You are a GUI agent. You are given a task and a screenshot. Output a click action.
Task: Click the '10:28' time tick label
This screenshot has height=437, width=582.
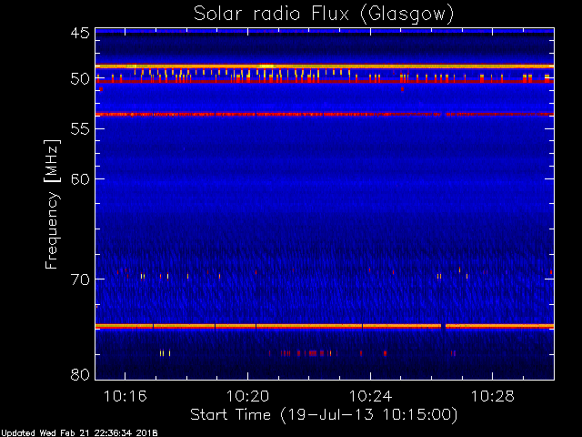(493, 396)
